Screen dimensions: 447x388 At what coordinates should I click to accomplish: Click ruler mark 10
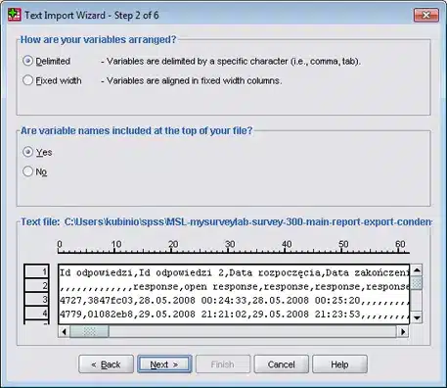click(x=115, y=244)
